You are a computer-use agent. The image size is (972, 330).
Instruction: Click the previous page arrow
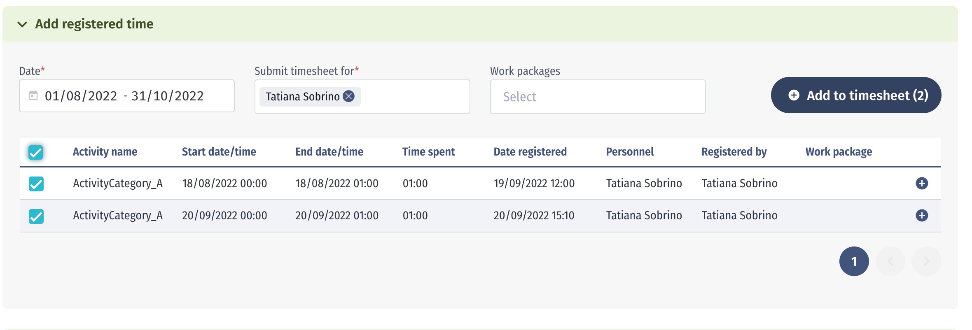[x=890, y=261]
